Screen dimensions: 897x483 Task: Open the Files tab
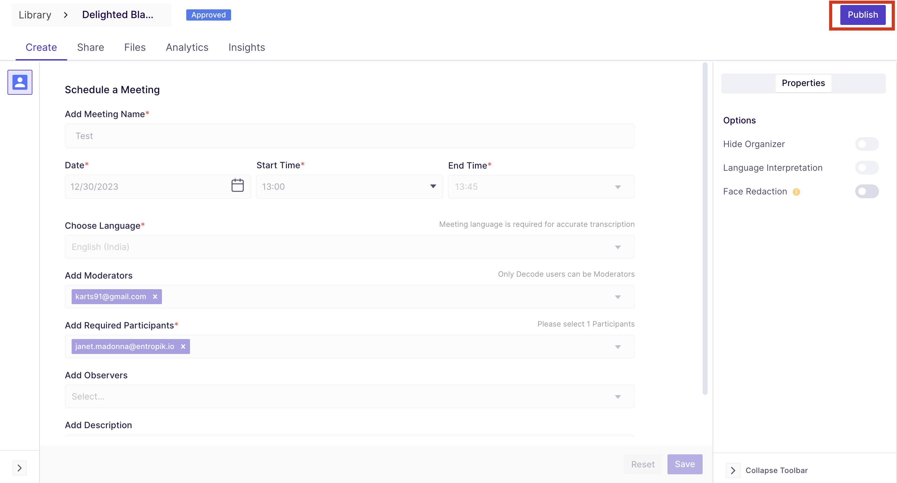pos(135,47)
